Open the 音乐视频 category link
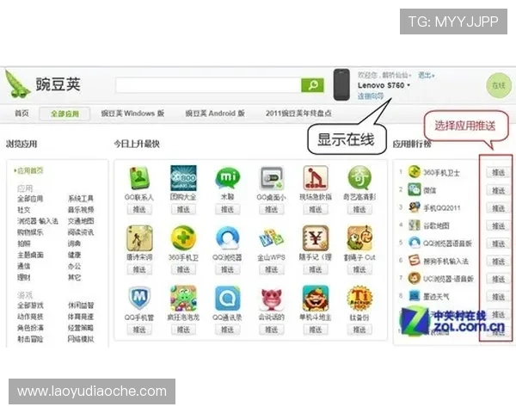Image resolution: width=516 pixels, height=413 pixels. (x=81, y=210)
